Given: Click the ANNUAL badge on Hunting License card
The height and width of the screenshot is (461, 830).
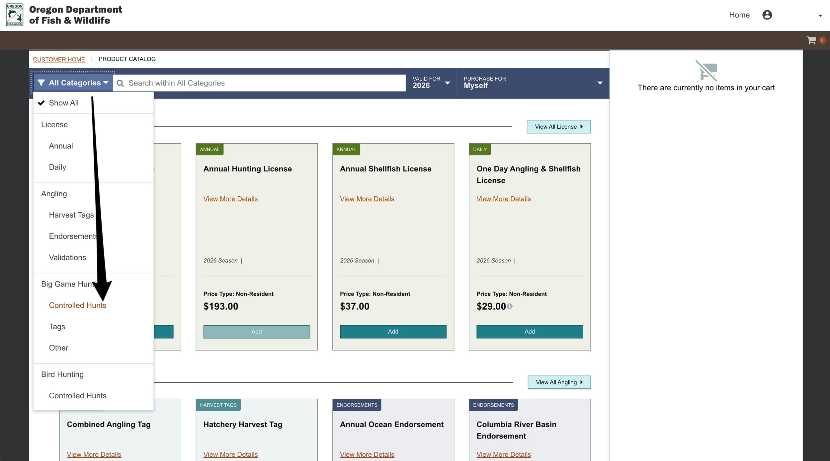Looking at the screenshot, I should [x=210, y=150].
